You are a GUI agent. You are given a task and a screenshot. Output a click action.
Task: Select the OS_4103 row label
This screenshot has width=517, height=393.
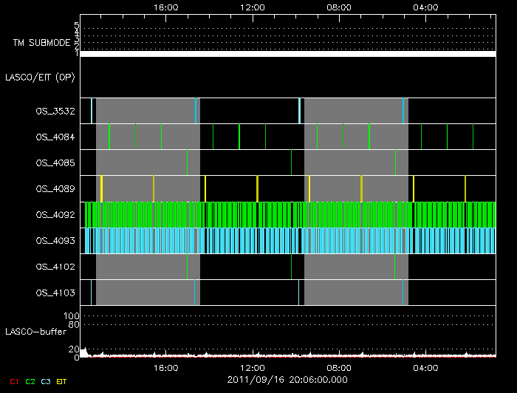pyautogui.click(x=55, y=293)
